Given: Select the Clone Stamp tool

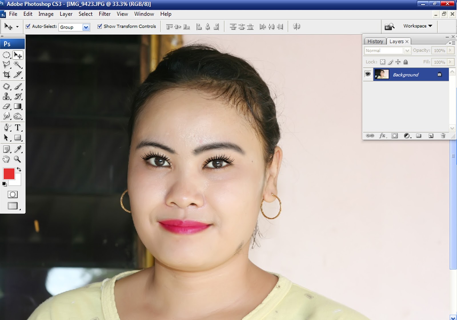Looking at the screenshot, I should click(x=7, y=96).
